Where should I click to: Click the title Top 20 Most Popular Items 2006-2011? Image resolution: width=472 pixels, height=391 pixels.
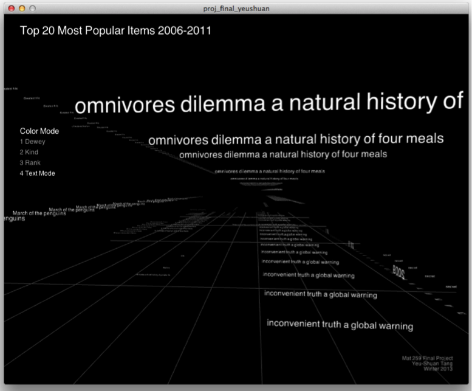(115, 31)
